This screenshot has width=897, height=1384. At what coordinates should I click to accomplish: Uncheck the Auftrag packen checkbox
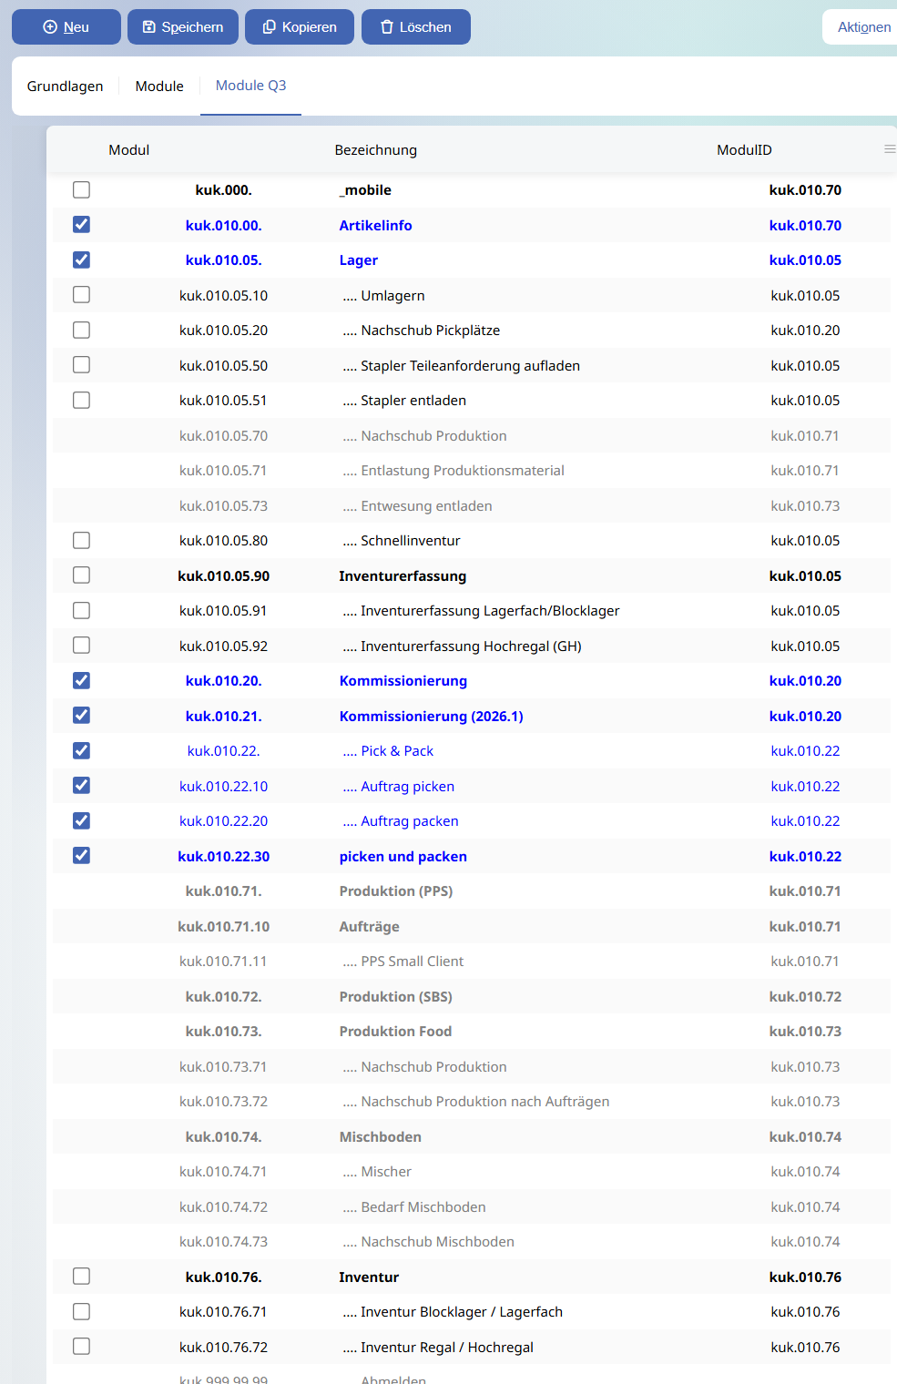(x=81, y=820)
